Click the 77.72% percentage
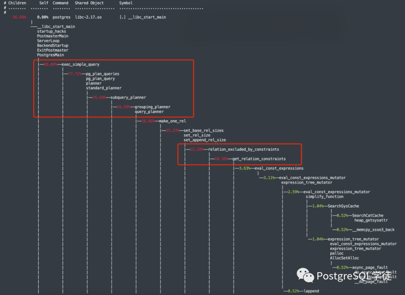 75,74
